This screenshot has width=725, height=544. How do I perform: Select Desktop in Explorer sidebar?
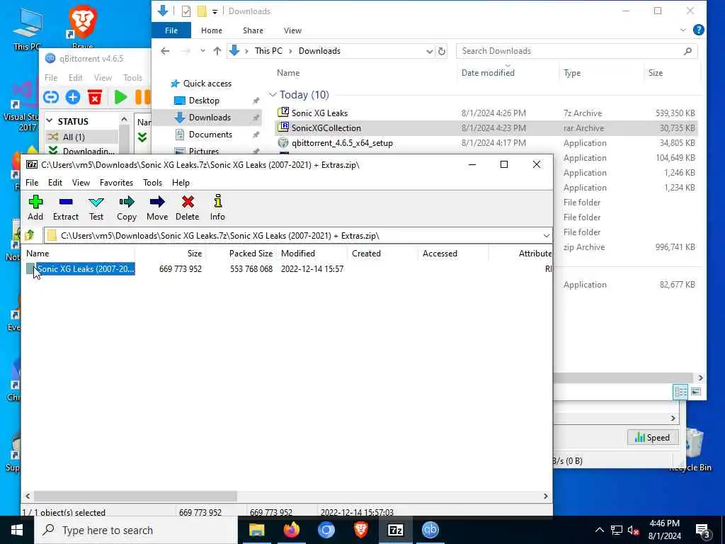coord(204,101)
